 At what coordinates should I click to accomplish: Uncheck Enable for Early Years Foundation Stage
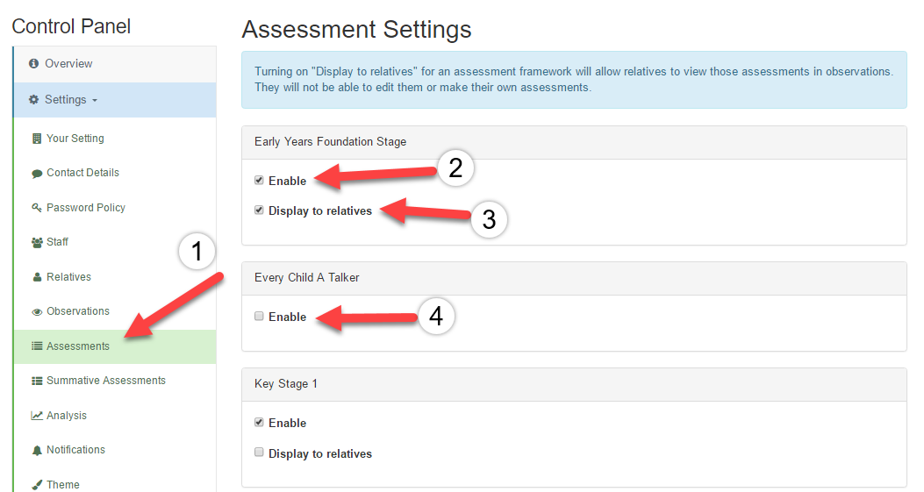[259, 181]
